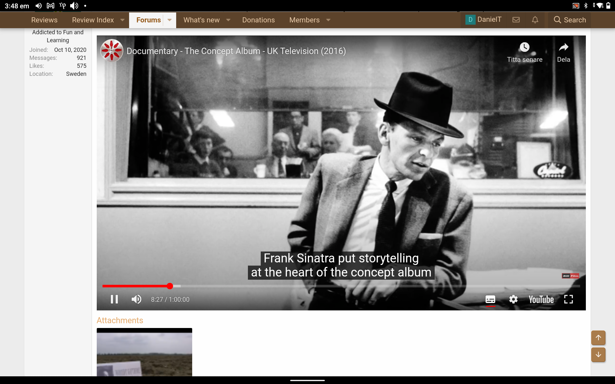
Task: Open the video on YouTube
Action: pos(541,300)
